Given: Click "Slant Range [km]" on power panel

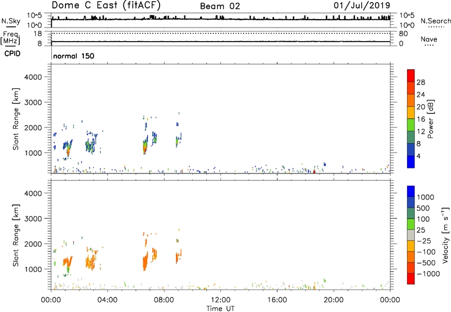Looking at the screenshot, I should tap(16, 119).
